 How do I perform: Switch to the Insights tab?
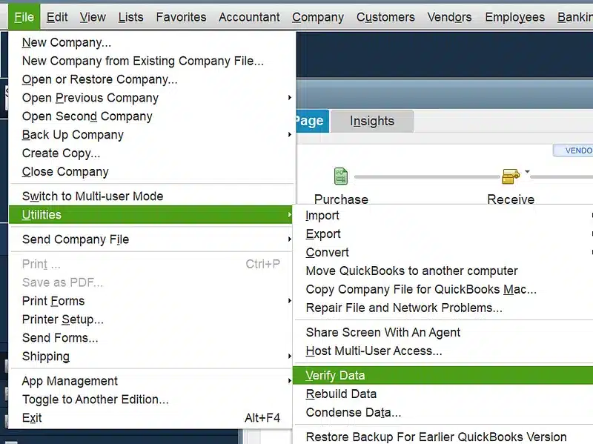pos(371,120)
